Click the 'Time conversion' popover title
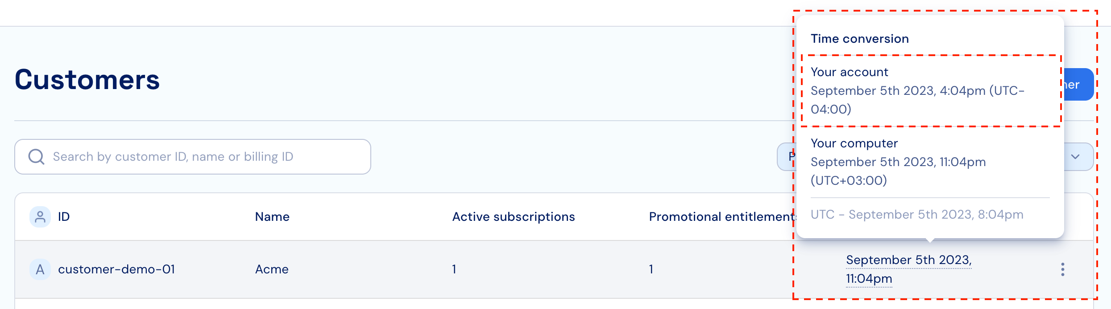 click(x=860, y=39)
